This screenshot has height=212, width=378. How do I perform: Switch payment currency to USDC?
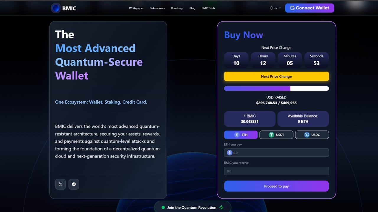pyautogui.click(x=312, y=135)
